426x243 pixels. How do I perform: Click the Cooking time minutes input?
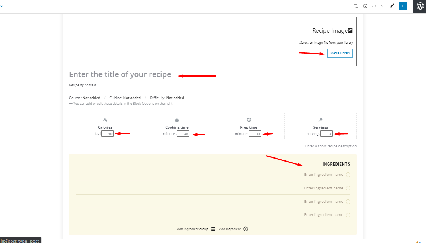(183, 134)
